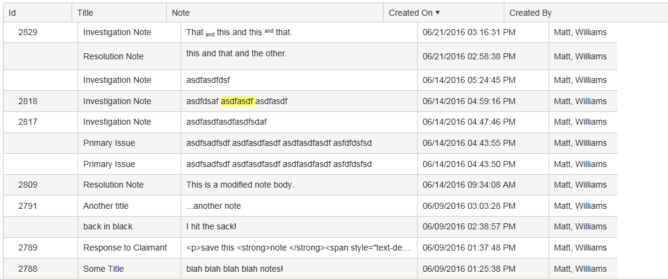The width and height of the screenshot is (668, 279).
Task: Click the Id cell 2791
Action: point(28,206)
